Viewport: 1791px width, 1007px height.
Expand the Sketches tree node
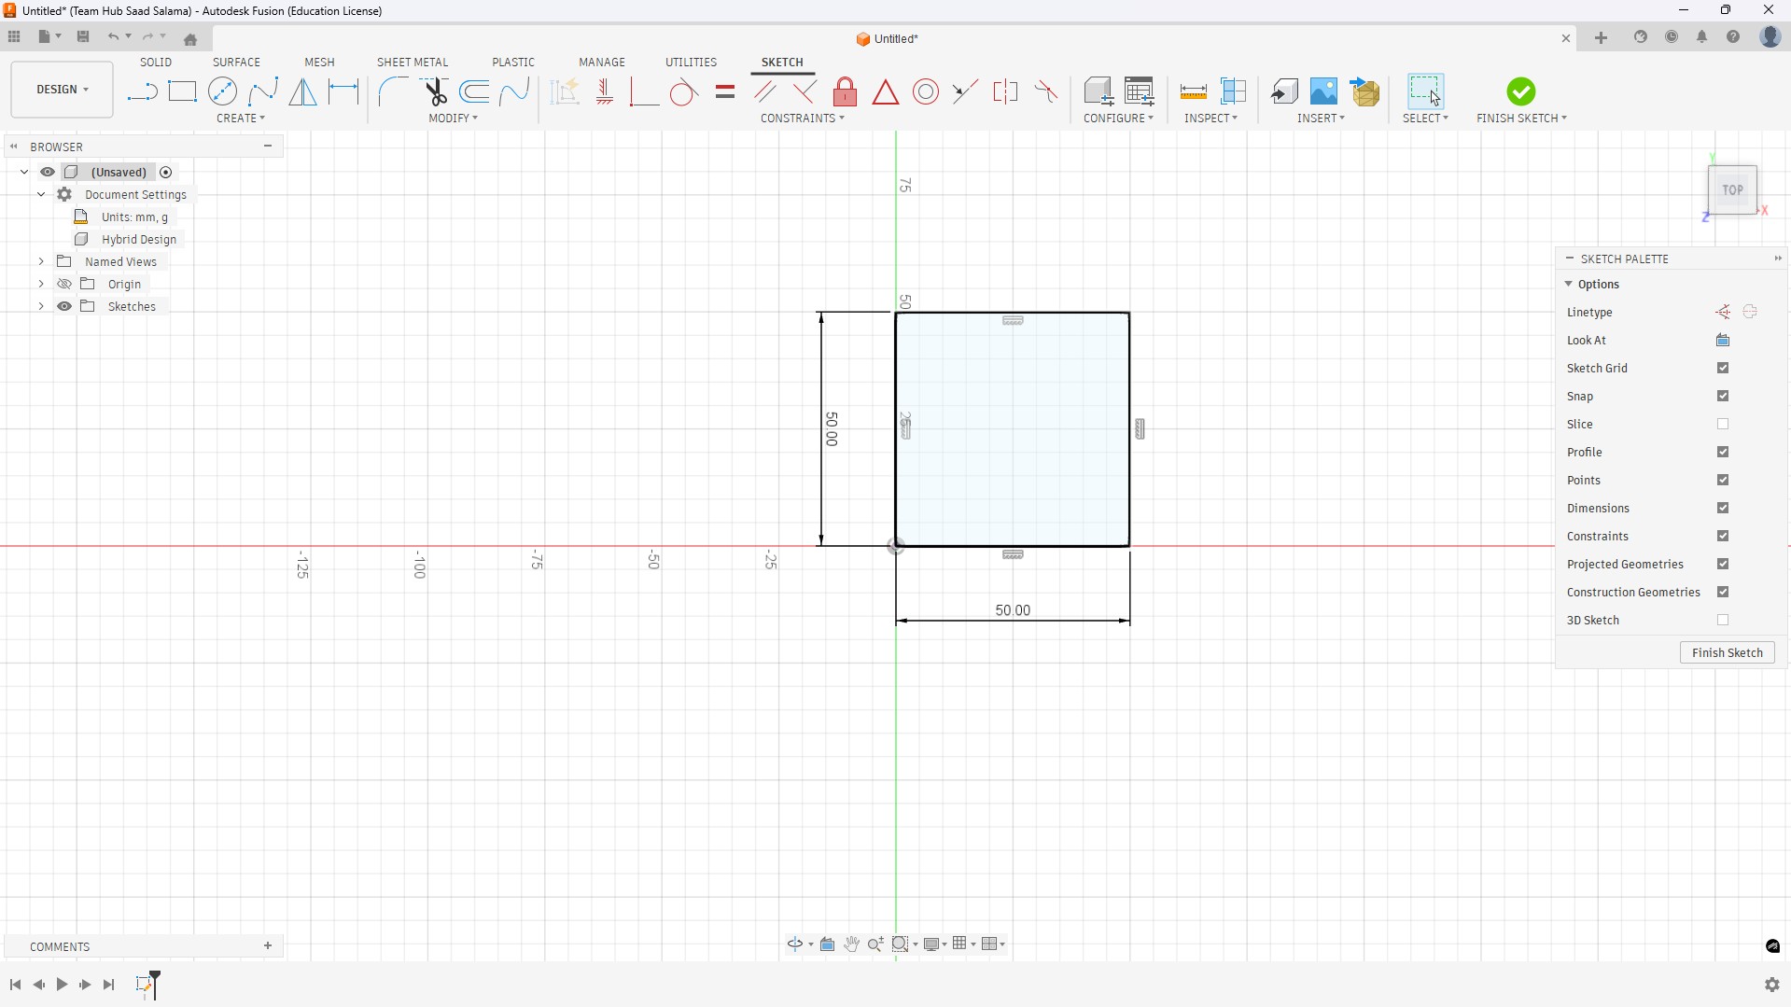pyautogui.click(x=41, y=307)
